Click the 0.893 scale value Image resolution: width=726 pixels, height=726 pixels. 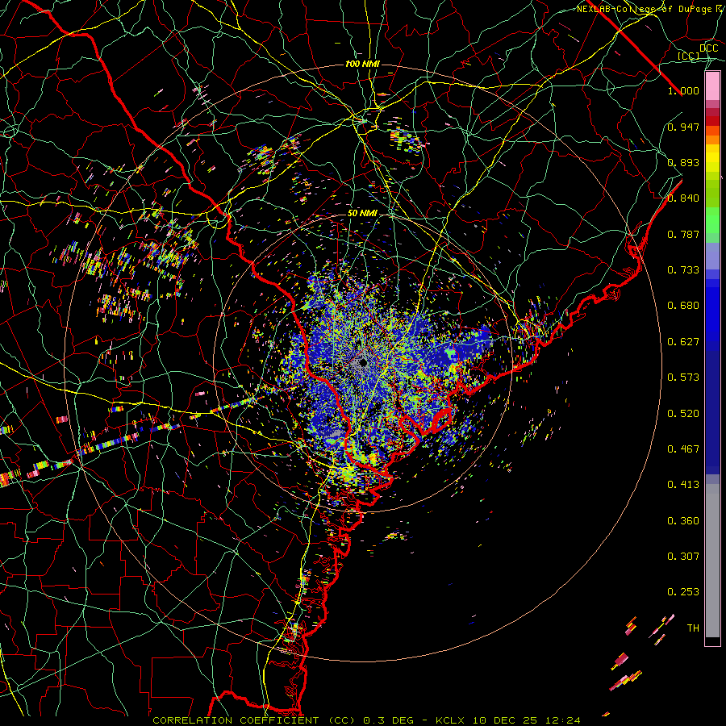[x=683, y=162]
